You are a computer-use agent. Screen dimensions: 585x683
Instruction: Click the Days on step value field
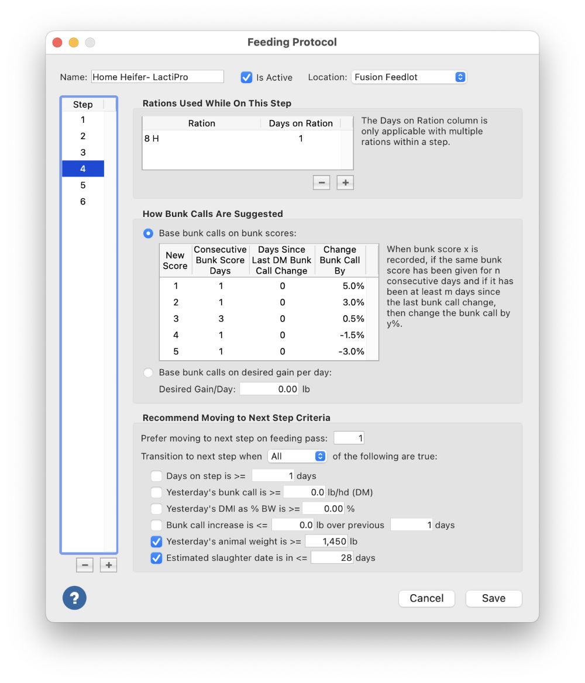(x=273, y=475)
